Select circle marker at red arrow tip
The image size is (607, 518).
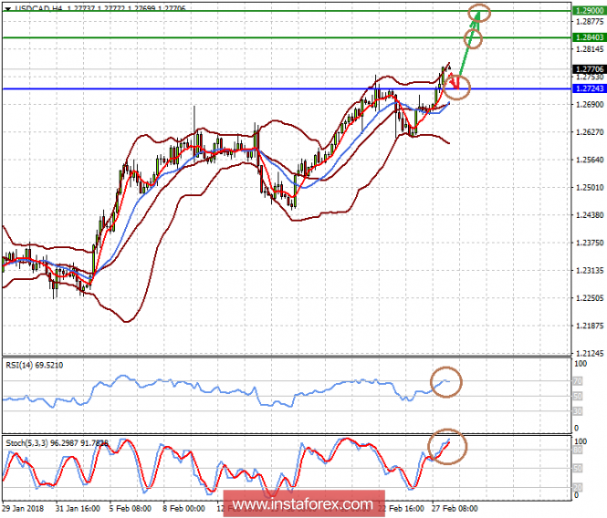pyautogui.click(x=457, y=88)
